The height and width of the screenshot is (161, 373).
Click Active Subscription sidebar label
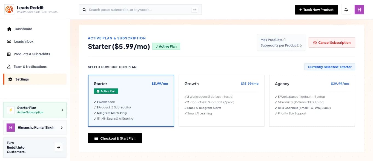click(x=30, y=113)
